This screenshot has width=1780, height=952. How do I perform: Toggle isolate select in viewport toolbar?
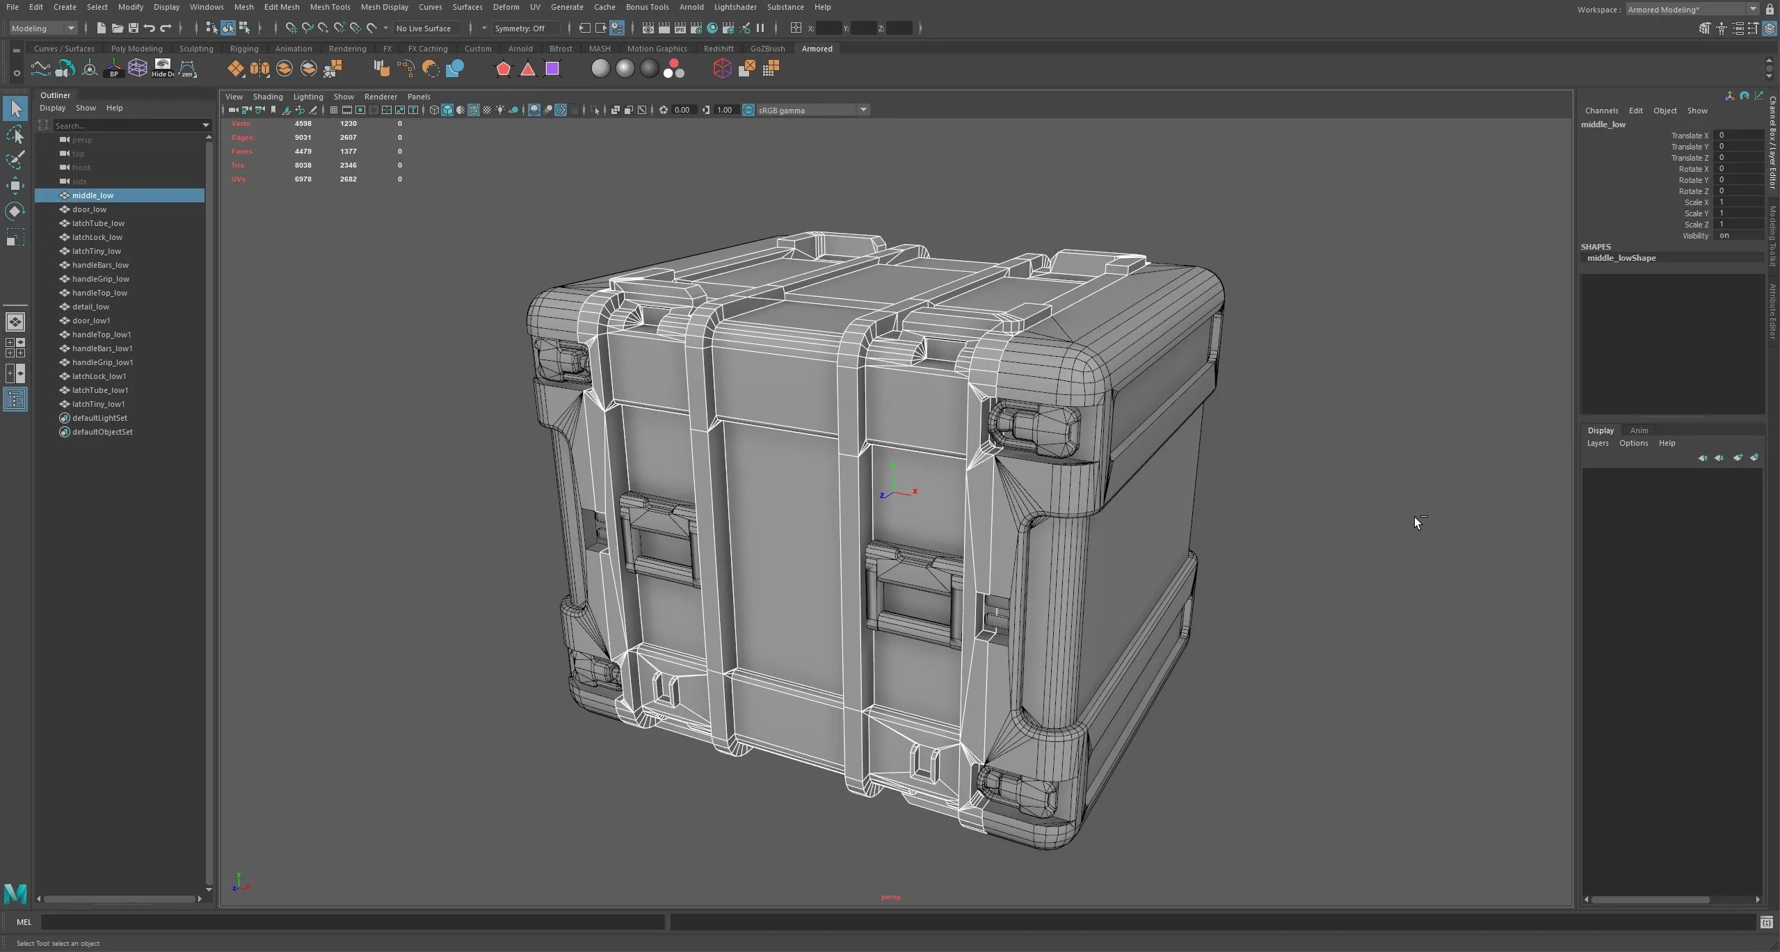coord(594,110)
